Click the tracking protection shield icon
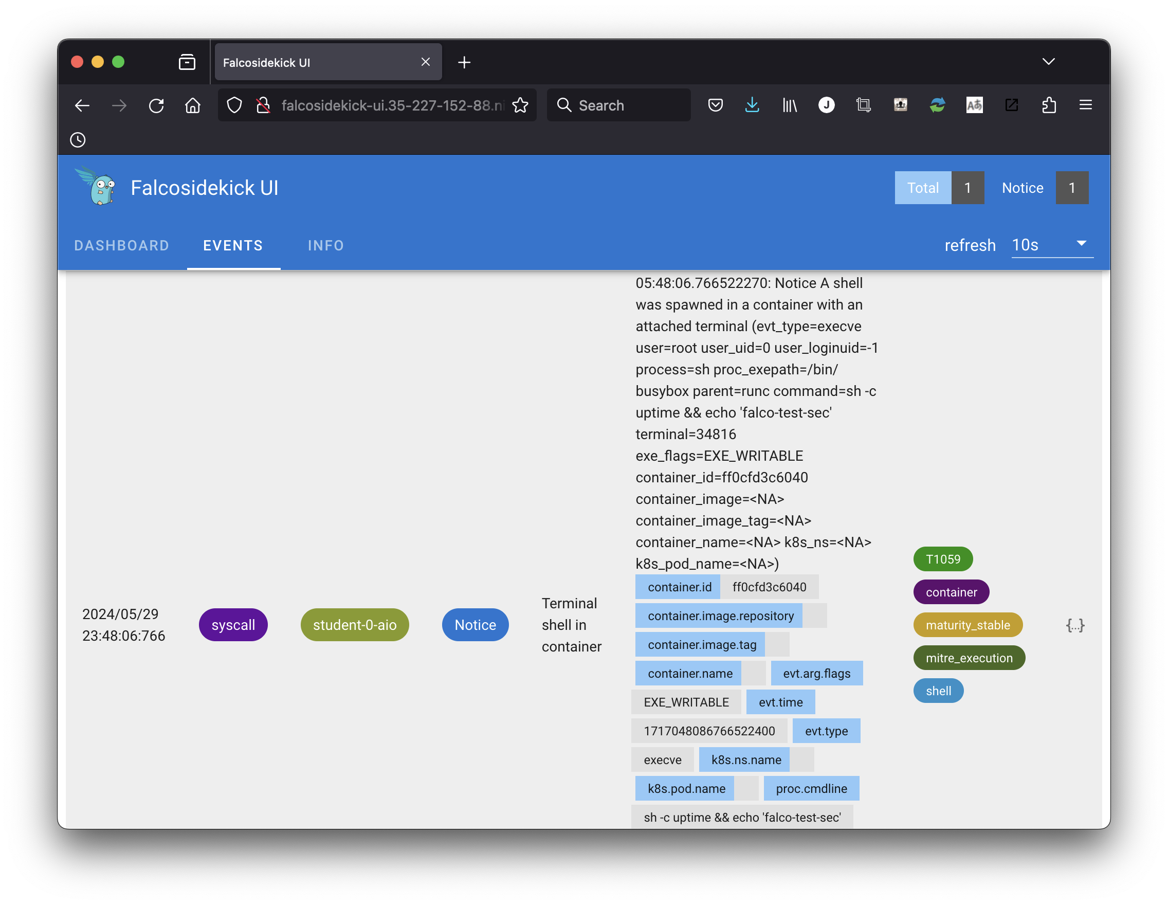Screen dimensions: 1168x905 pos(234,105)
